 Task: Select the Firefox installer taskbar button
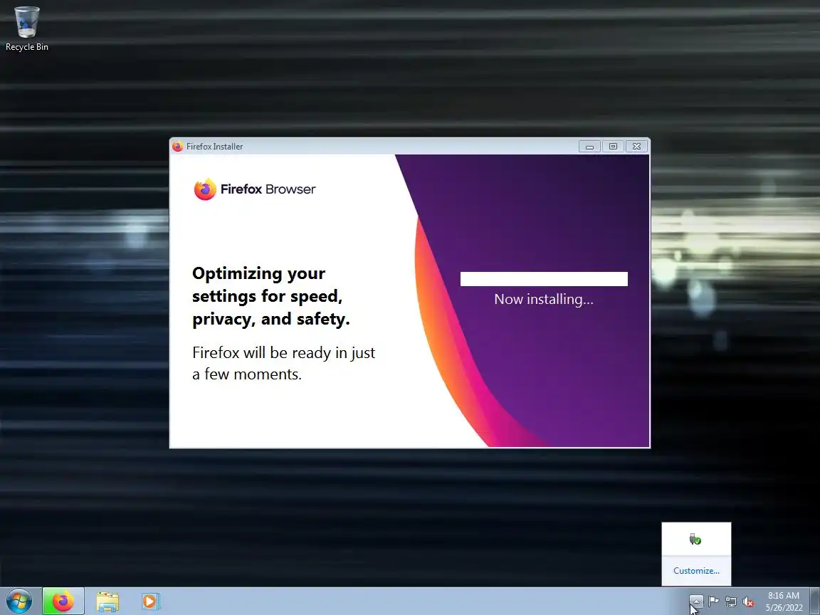[x=63, y=601]
